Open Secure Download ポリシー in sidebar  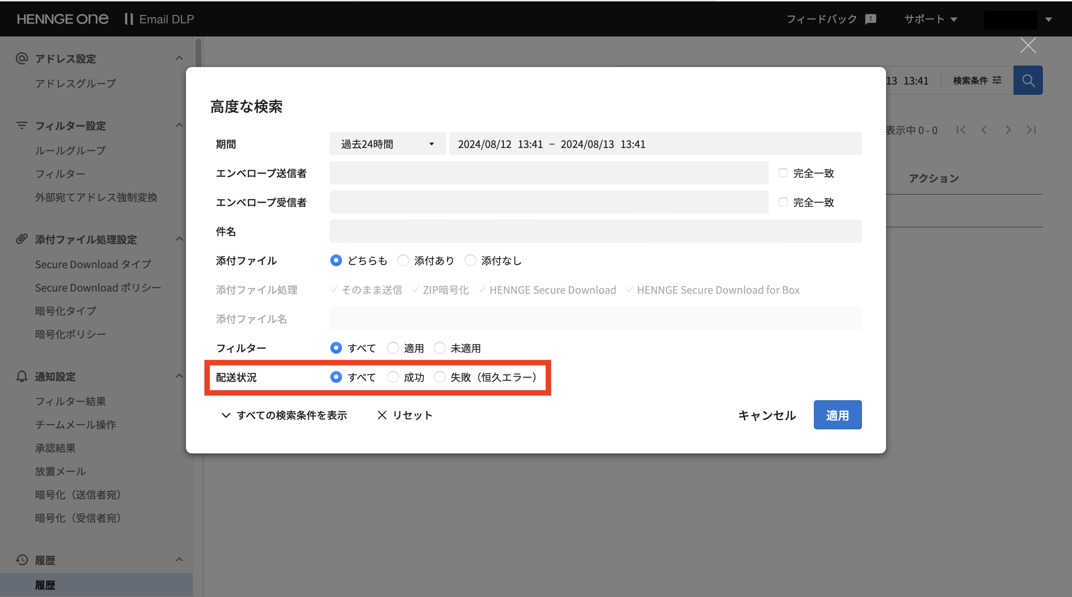pos(98,288)
